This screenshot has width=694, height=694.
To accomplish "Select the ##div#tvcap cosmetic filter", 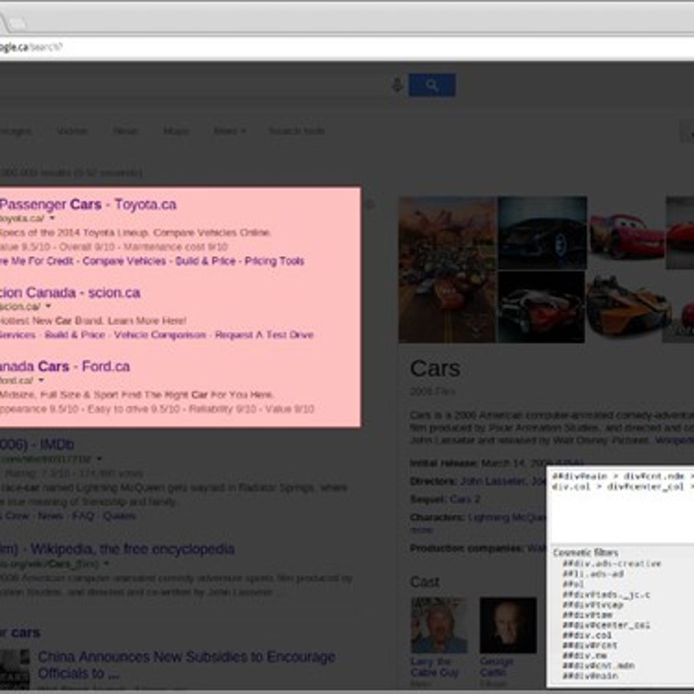I will pyautogui.click(x=593, y=605).
